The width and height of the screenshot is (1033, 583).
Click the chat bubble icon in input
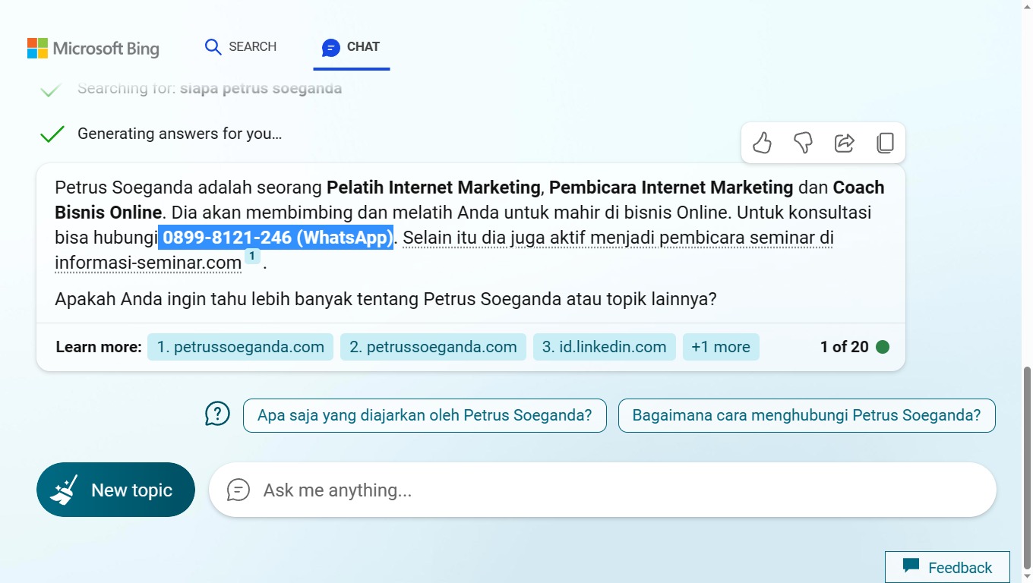239,490
